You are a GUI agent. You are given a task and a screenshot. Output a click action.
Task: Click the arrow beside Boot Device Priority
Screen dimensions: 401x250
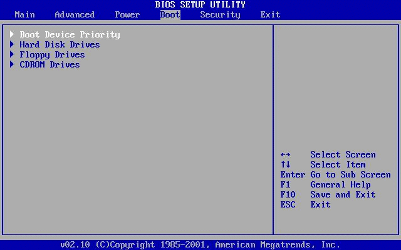pos(12,34)
